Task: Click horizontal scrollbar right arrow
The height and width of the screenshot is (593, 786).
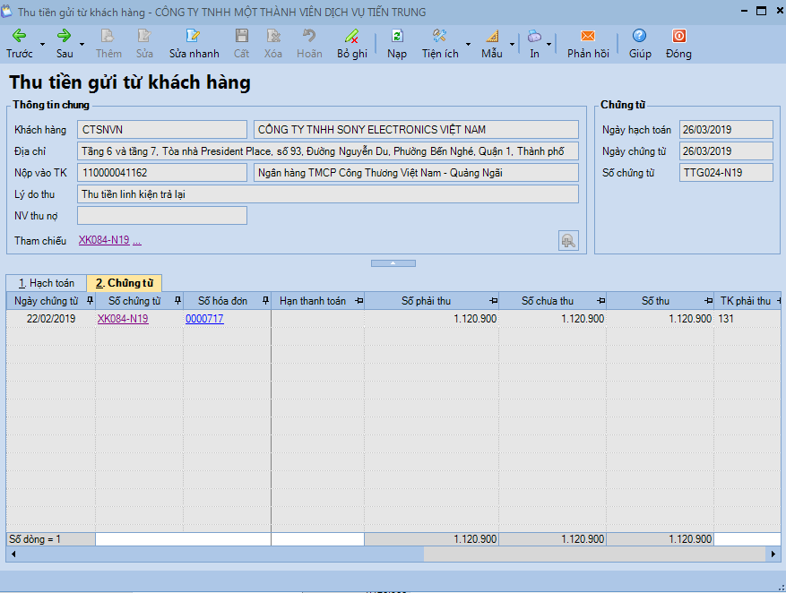Action: (773, 554)
